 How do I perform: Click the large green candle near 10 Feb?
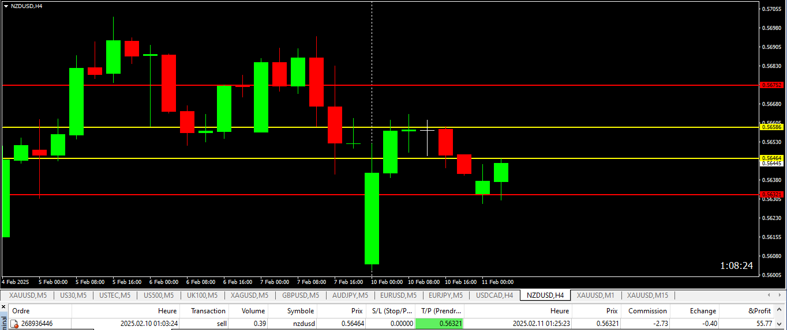tap(372, 218)
